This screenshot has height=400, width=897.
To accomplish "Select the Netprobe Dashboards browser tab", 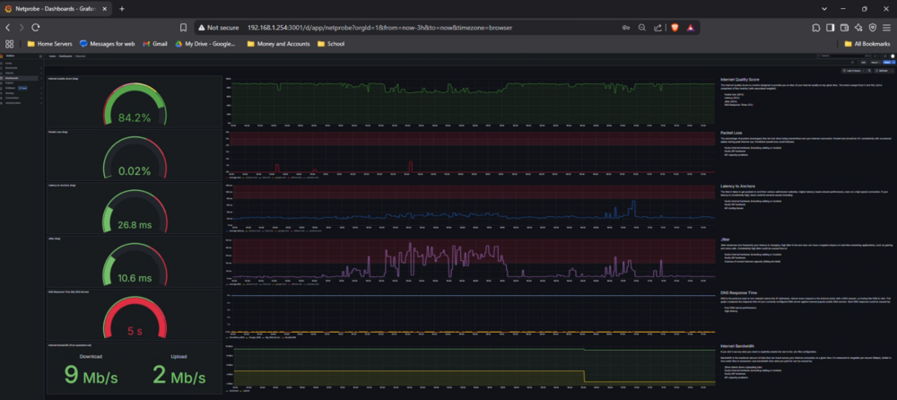I will (x=56, y=9).
